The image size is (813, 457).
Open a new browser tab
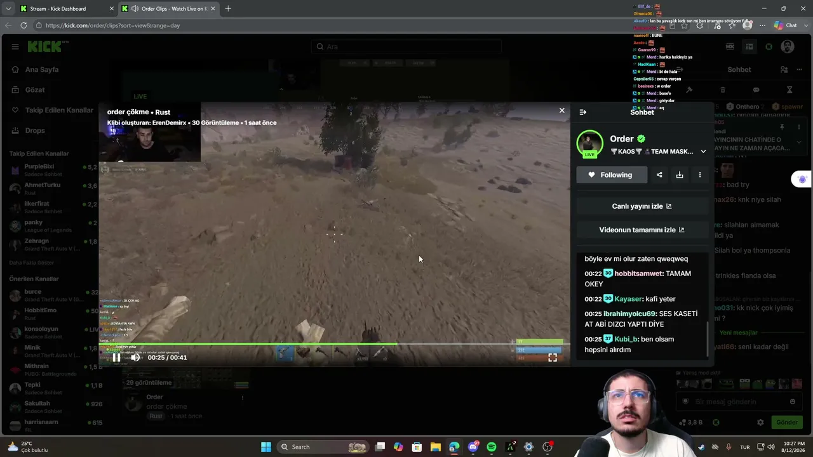pos(228,8)
